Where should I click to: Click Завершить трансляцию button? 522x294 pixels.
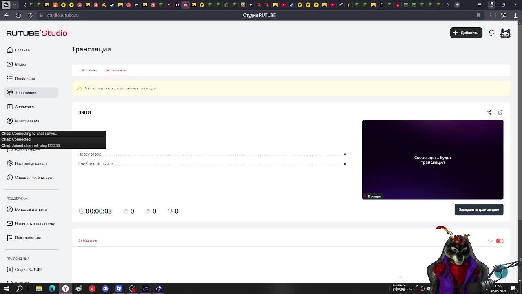pos(479,209)
